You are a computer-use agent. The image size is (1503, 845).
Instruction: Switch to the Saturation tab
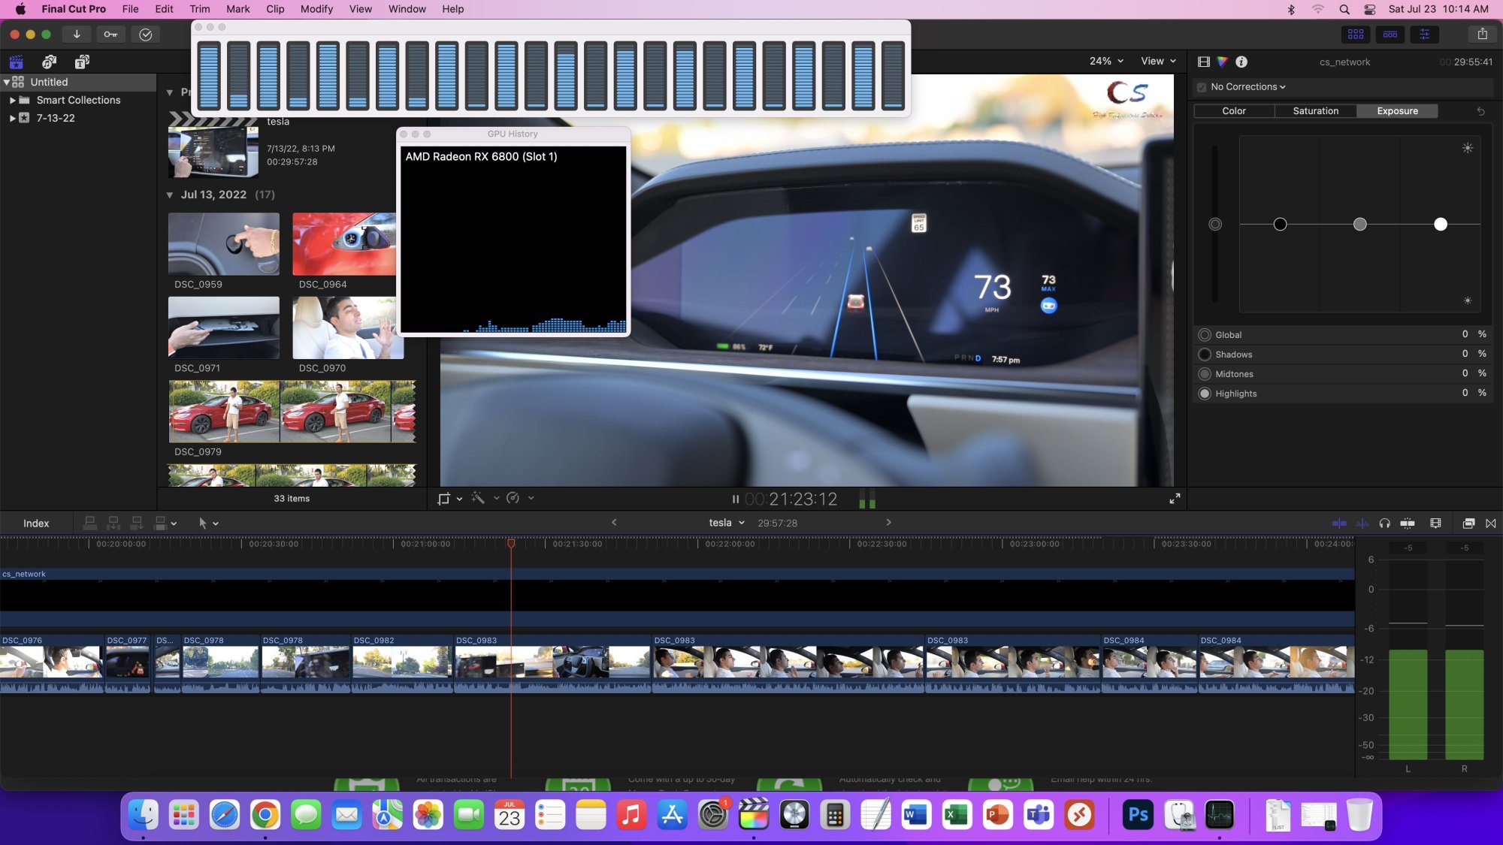click(1315, 110)
